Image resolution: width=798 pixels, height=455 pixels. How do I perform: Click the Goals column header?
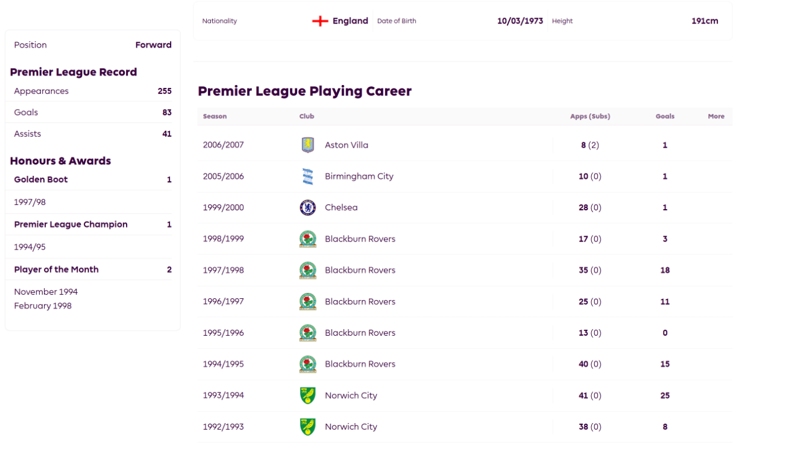(665, 116)
